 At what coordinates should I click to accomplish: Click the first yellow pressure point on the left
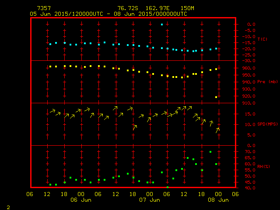click(50, 66)
